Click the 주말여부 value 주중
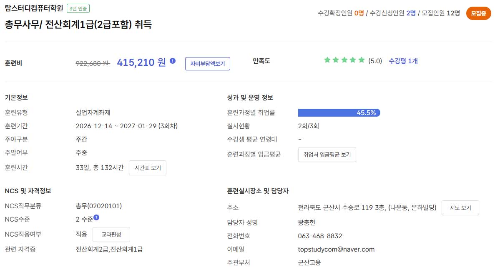This screenshot has width=495, height=272. tap(81, 152)
